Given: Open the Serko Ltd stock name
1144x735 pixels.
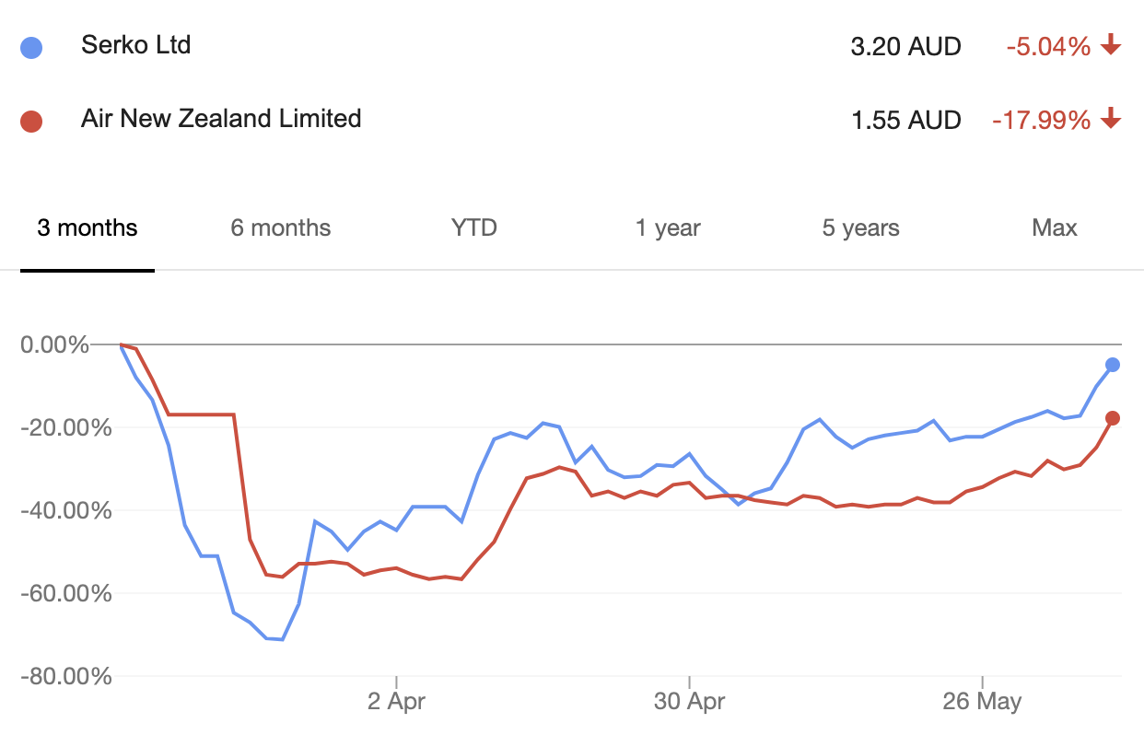Looking at the screenshot, I should click(x=135, y=45).
